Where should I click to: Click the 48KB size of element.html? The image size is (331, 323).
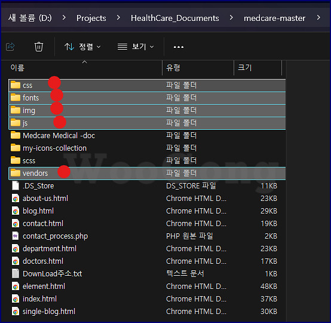(269, 287)
